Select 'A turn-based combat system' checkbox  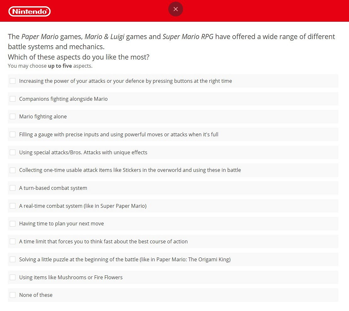point(13,188)
